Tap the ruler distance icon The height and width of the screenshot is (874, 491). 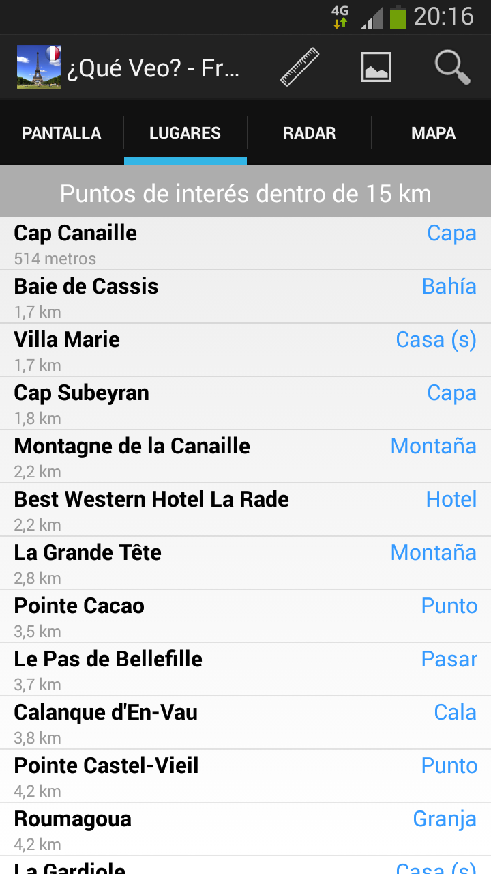pos(300,67)
